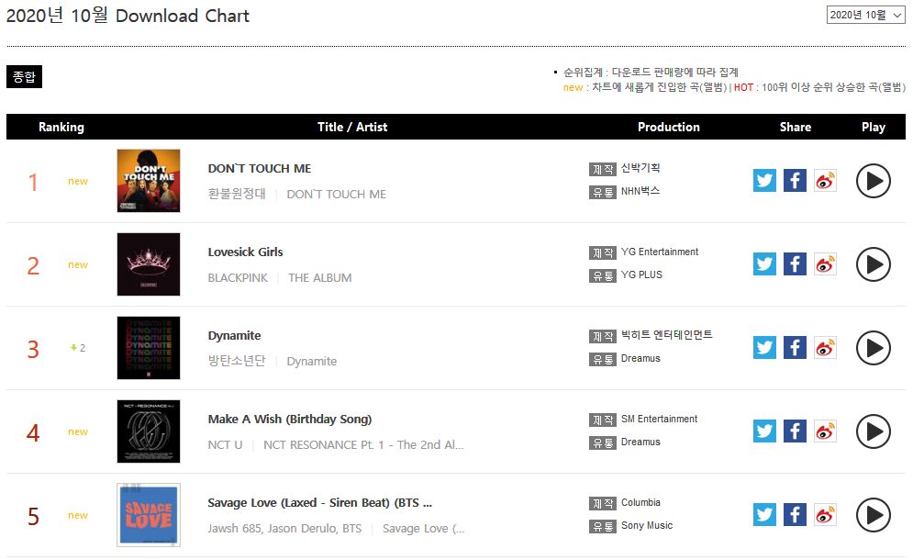Open NCT RESONANCE Pt. 1 album link
The width and height of the screenshot is (924, 560).
click(x=363, y=444)
